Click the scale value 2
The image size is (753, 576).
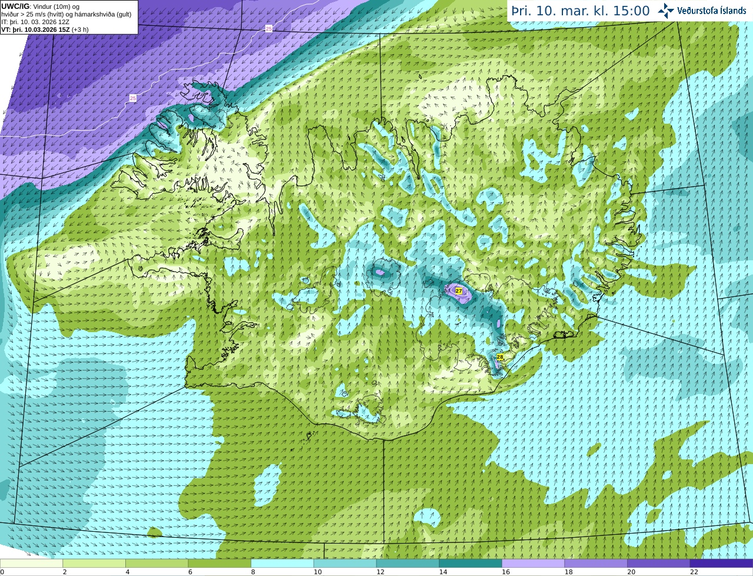[x=65, y=572]
